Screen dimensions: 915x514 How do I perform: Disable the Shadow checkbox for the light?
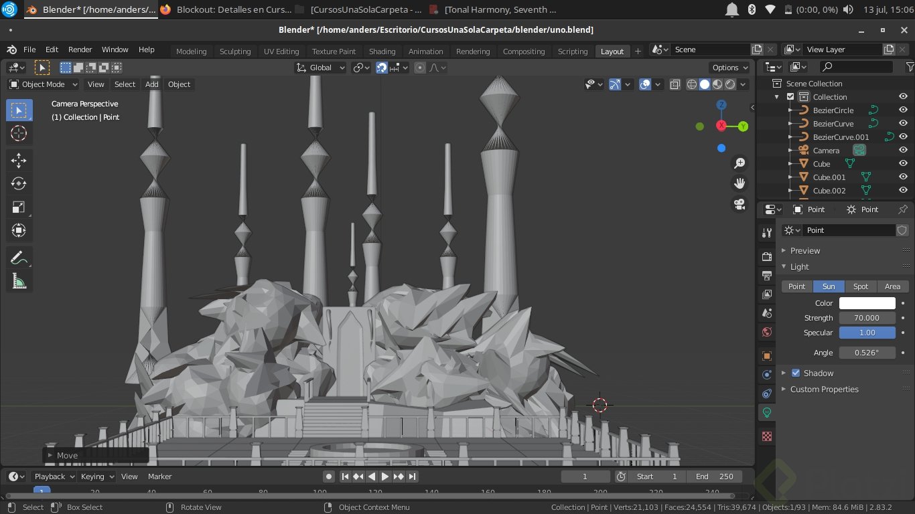[796, 373]
